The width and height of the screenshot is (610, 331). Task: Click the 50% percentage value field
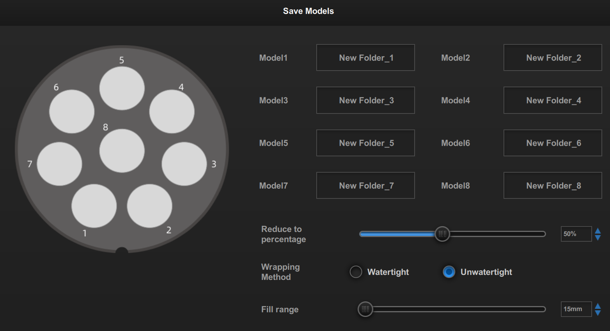576,234
